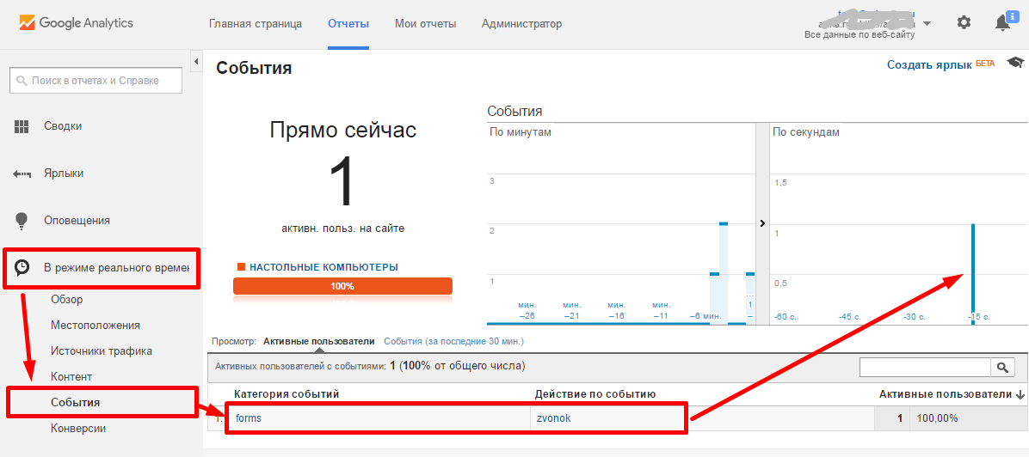Open the Отчеты tab

tap(348, 23)
